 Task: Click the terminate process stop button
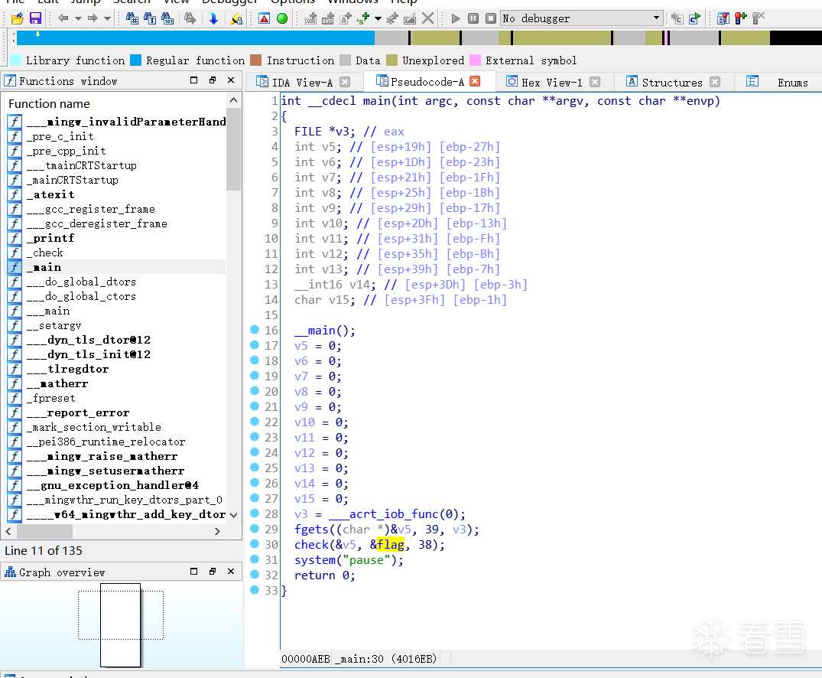tap(491, 18)
